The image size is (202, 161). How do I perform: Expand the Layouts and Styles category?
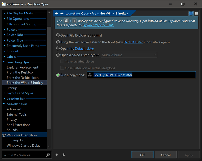[4, 93]
